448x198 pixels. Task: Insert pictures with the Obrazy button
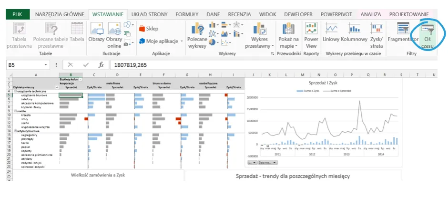pyautogui.click(x=96, y=32)
